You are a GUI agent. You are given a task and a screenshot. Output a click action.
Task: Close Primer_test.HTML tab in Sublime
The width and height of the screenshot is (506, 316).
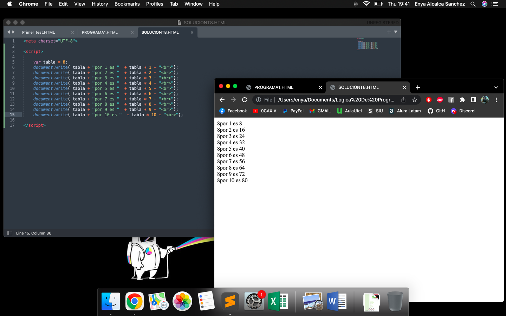72,32
